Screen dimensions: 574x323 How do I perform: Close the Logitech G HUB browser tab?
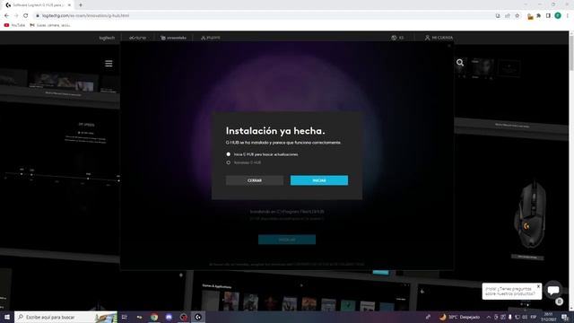(x=69, y=5)
